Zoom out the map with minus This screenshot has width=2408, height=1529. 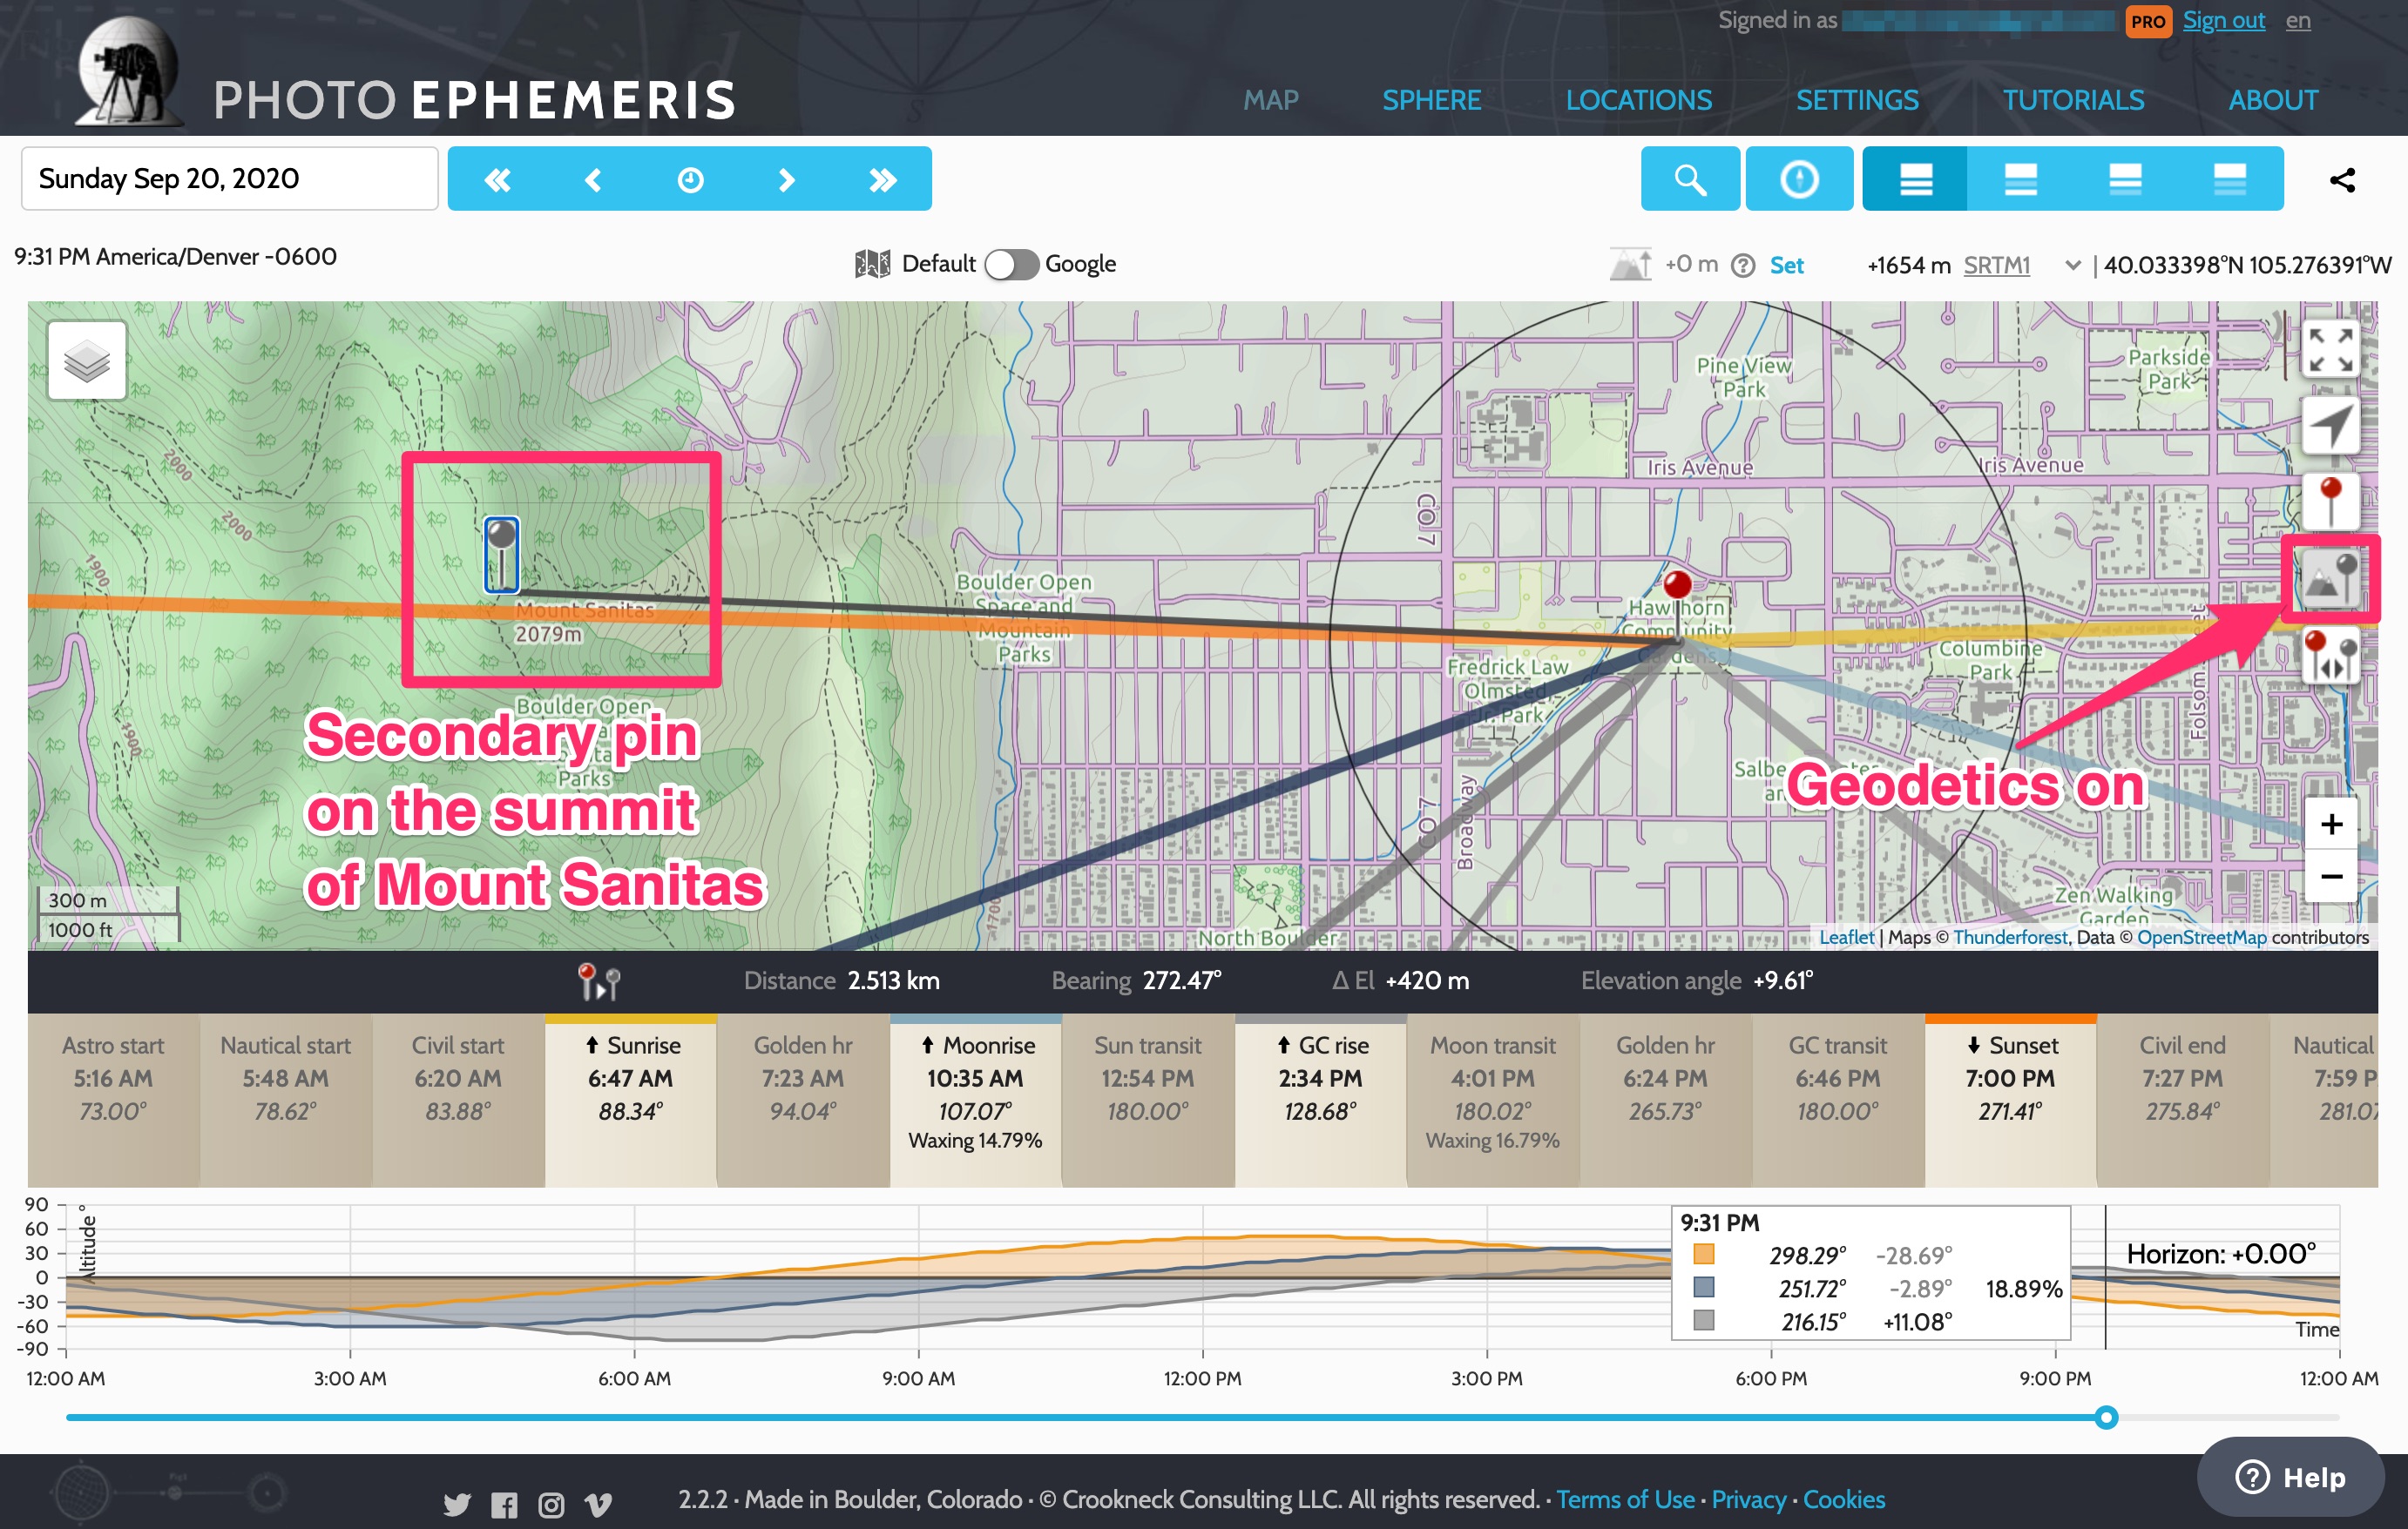point(2331,877)
